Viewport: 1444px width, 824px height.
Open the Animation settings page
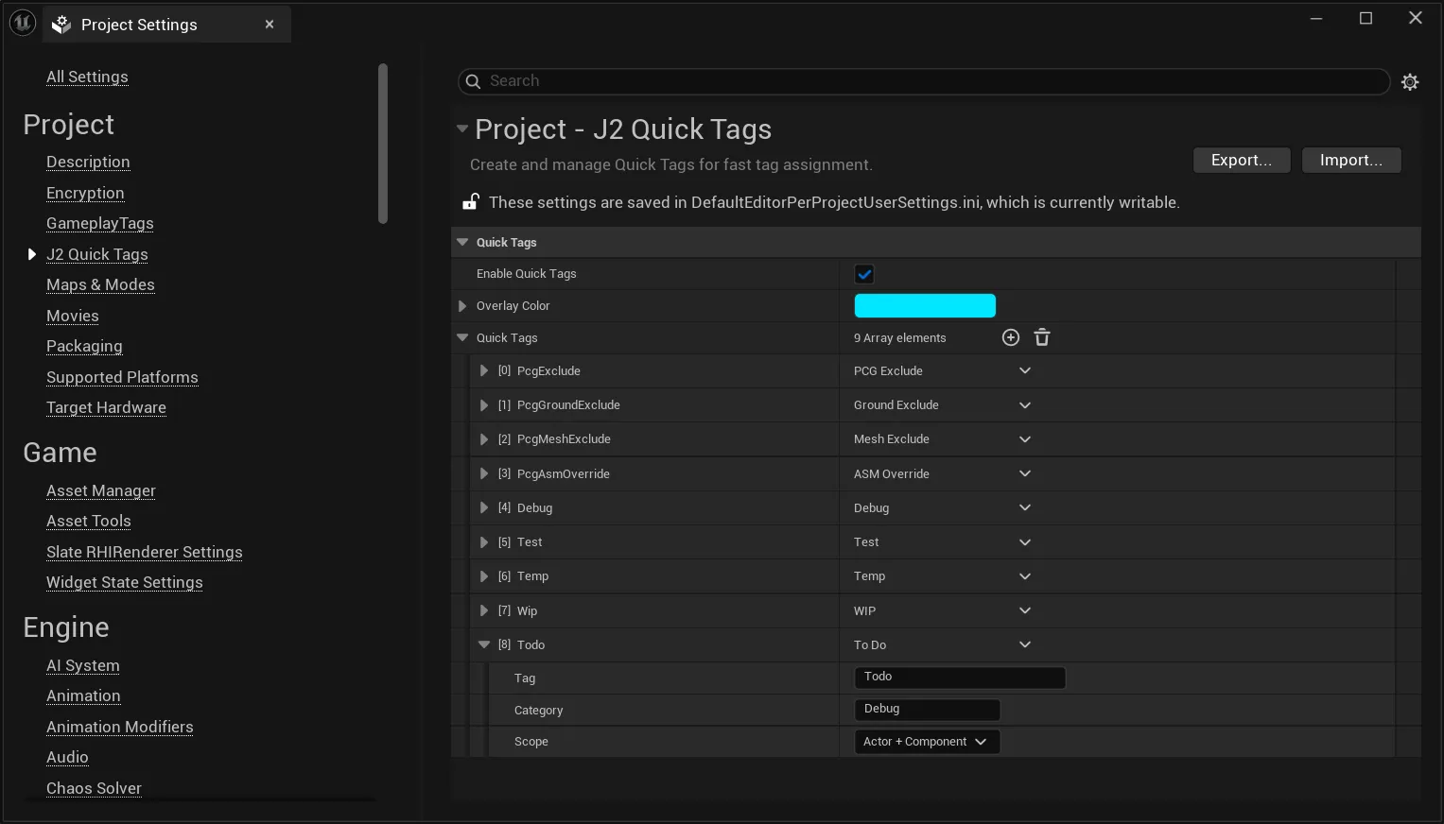[83, 695]
